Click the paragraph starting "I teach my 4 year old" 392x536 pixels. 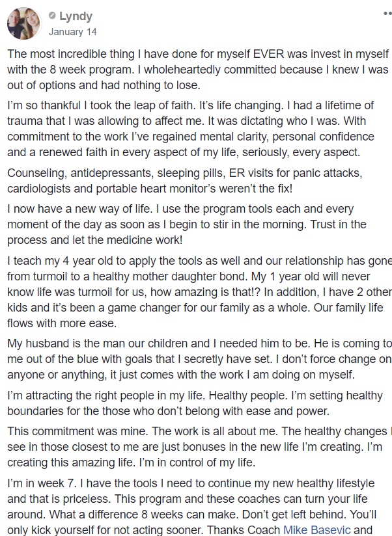click(199, 292)
